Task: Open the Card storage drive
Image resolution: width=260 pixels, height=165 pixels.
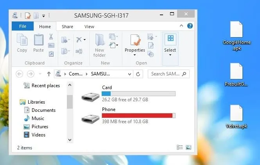Action: coord(129,93)
